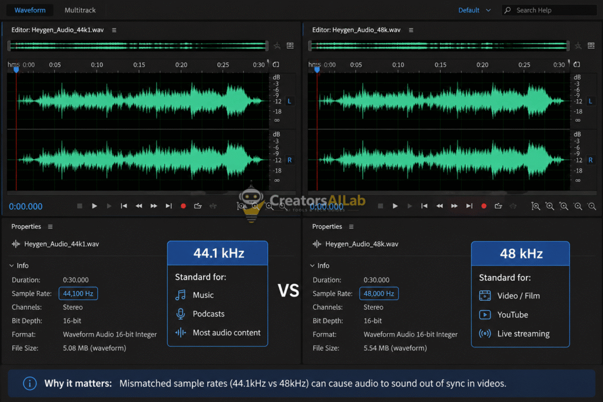Image resolution: width=603 pixels, height=402 pixels.
Task: Rewind in the 48k editor transport
Action: coord(439,206)
